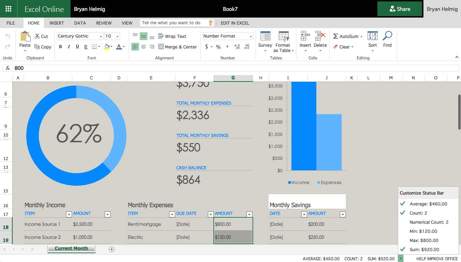
Task: Open the app launcher grid icon
Action: click(8, 9)
